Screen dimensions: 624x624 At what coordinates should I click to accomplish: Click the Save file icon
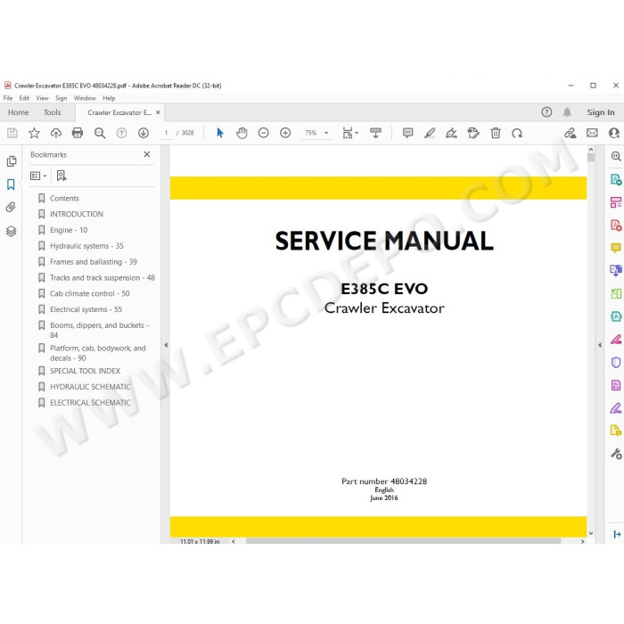[x=12, y=133]
